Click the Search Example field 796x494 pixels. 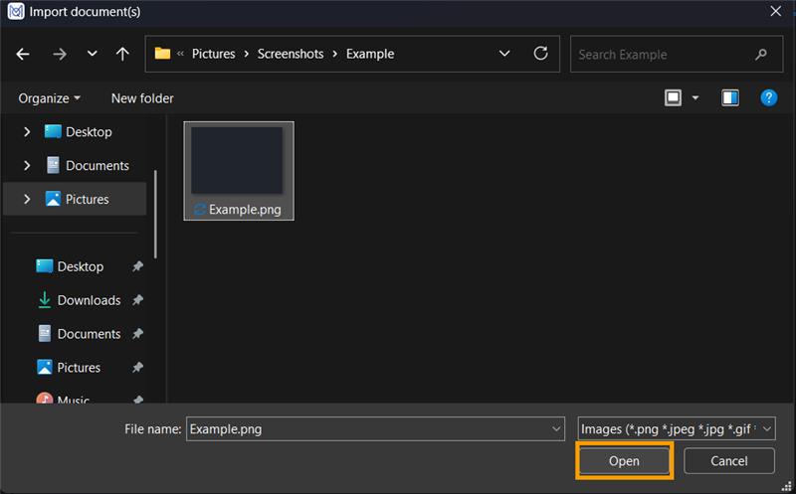(x=662, y=55)
